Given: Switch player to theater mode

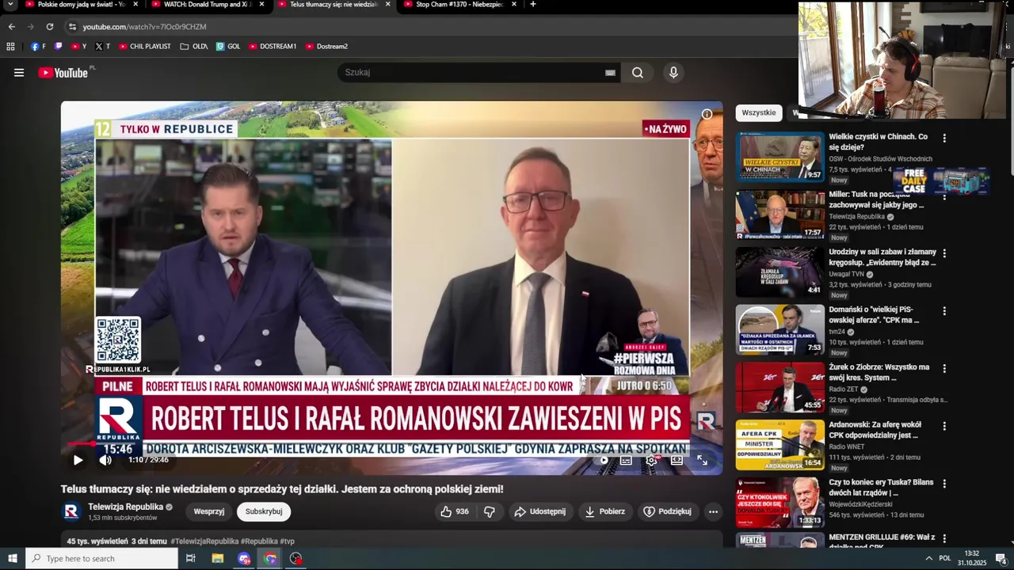Looking at the screenshot, I should [677, 460].
